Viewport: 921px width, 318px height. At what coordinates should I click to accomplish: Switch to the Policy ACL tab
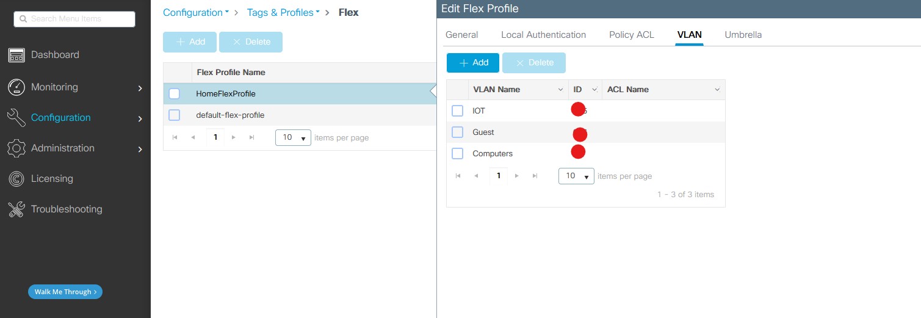[631, 35]
